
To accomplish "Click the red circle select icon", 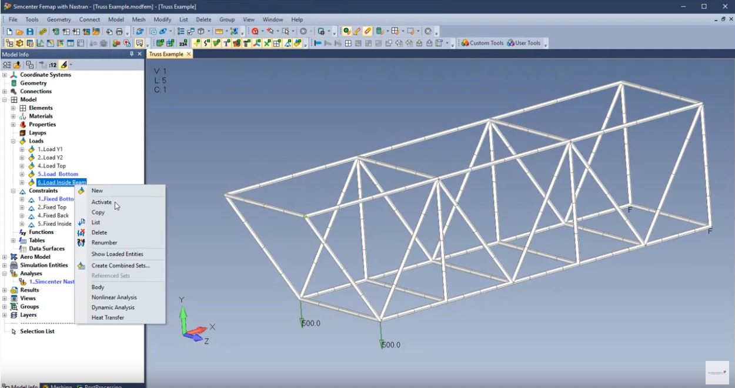I will [255, 31].
